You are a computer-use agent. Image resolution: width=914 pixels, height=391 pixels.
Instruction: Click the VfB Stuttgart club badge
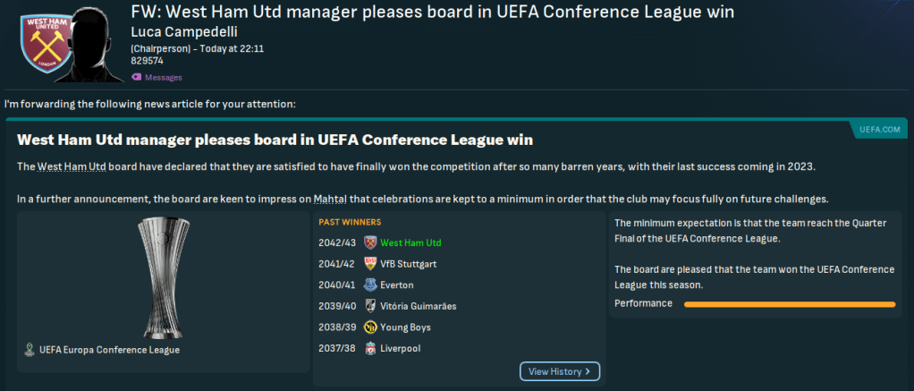371,264
